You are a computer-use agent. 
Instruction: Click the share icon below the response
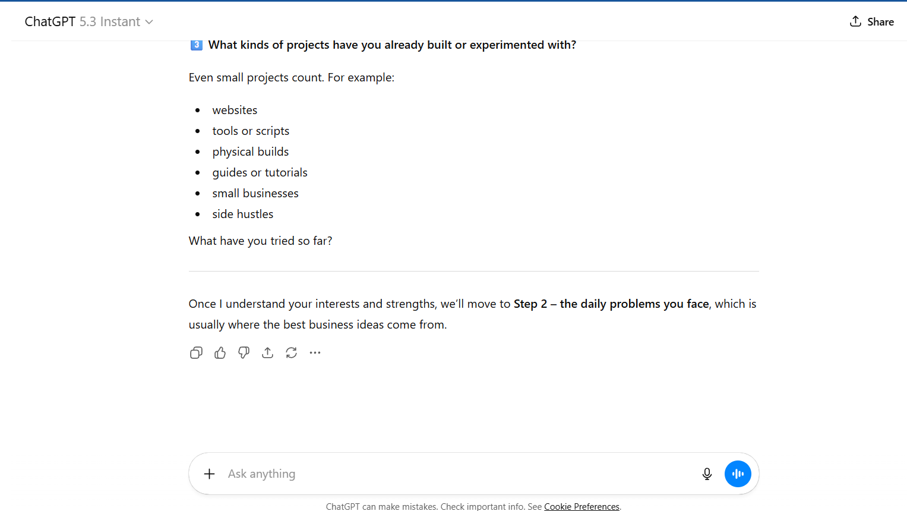tap(268, 353)
